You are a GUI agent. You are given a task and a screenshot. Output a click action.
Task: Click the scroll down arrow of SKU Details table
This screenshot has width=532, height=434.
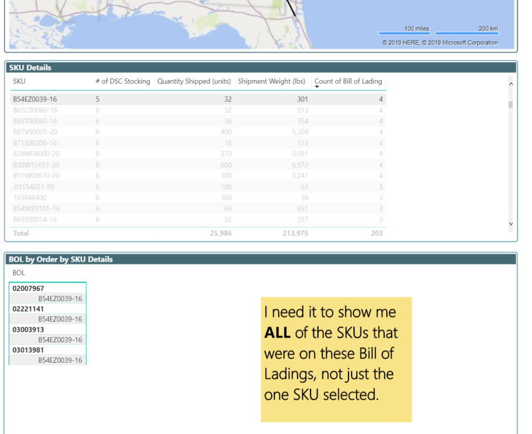511,224
